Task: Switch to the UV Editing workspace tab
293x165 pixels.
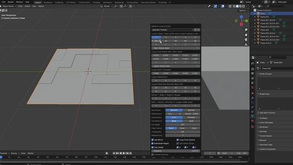Action: (x=71, y=2)
